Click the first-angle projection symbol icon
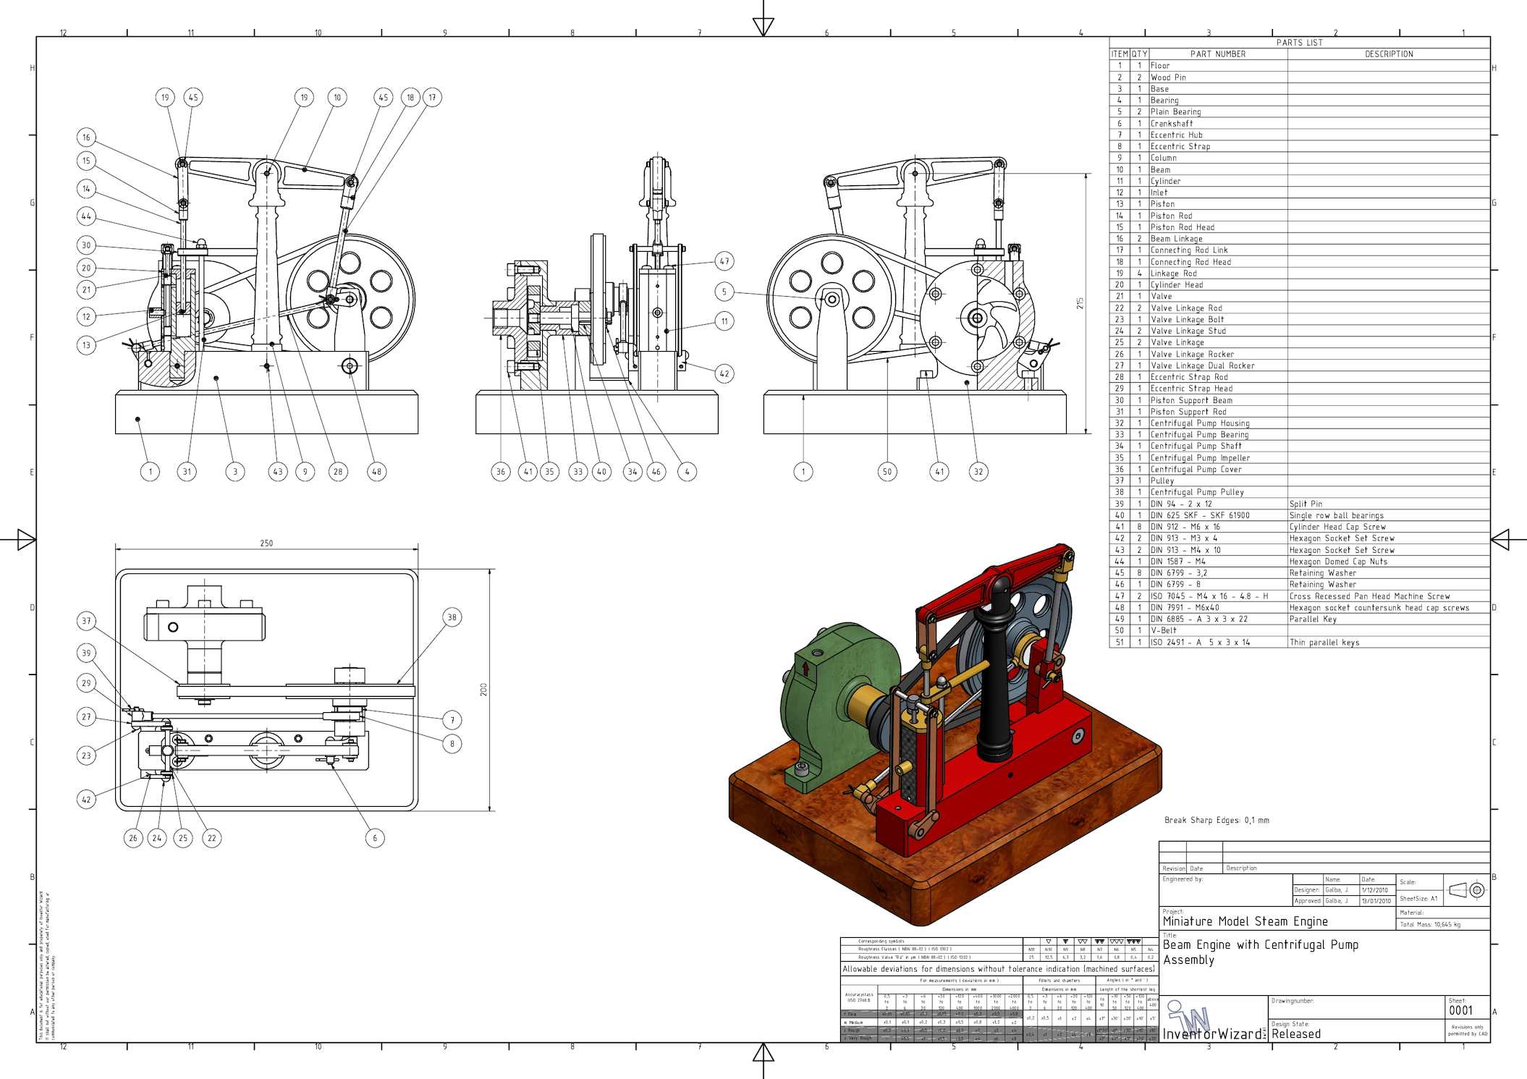 click(1467, 890)
